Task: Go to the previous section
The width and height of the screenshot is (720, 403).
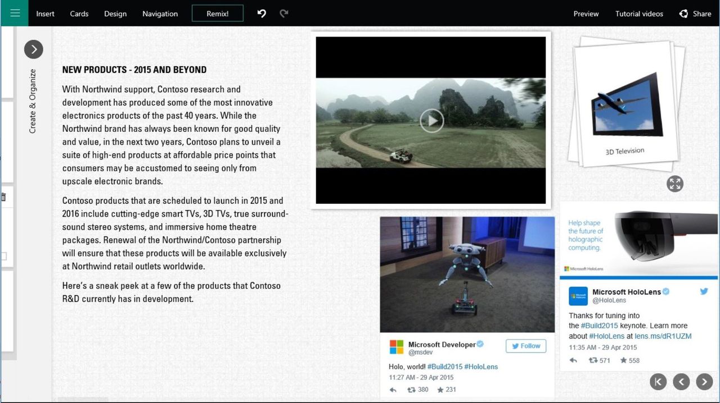Action: (681, 382)
